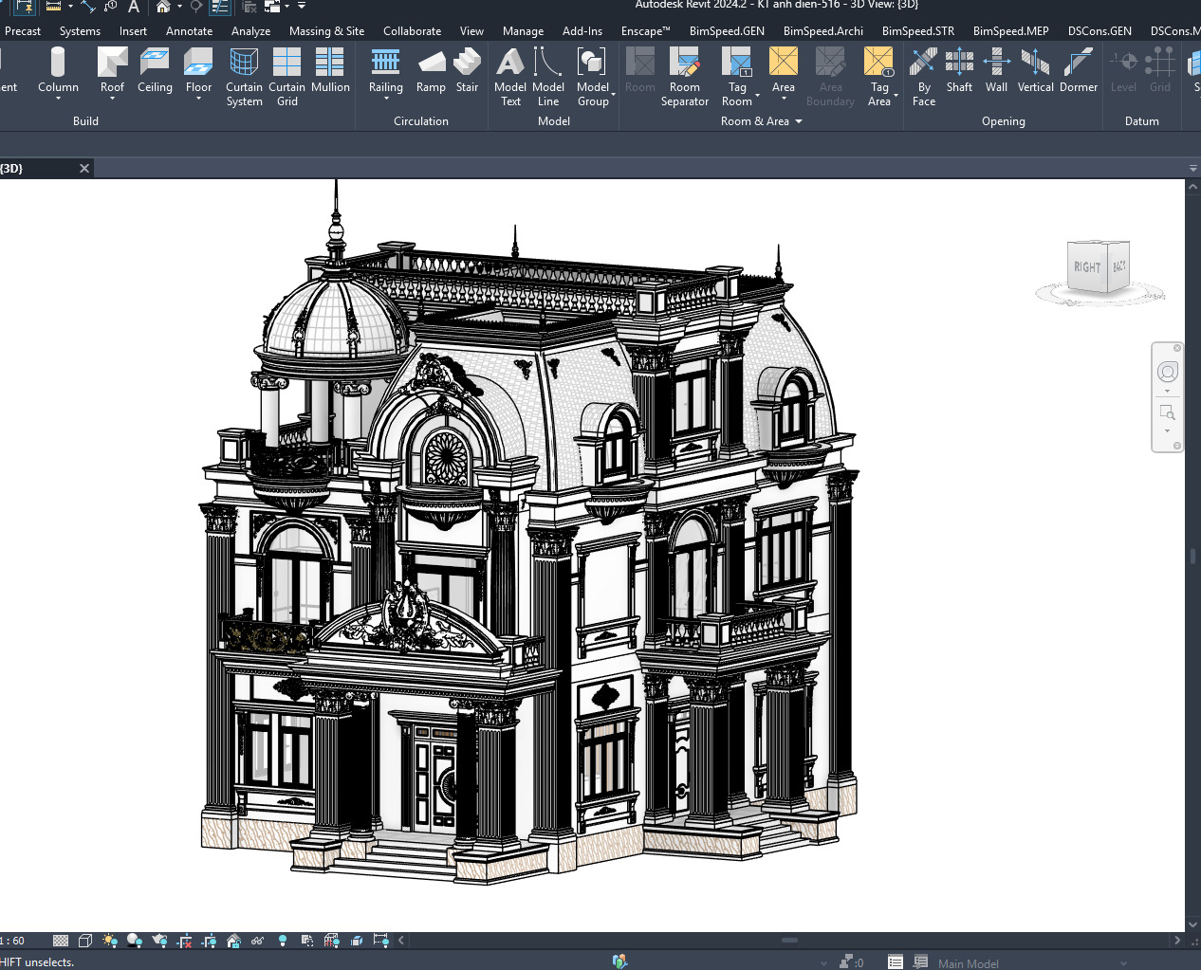Image resolution: width=1201 pixels, height=970 pixels.
Task: Open the Annotate ribbon tab
Action: pyautogui.click(x=189, y=31)
